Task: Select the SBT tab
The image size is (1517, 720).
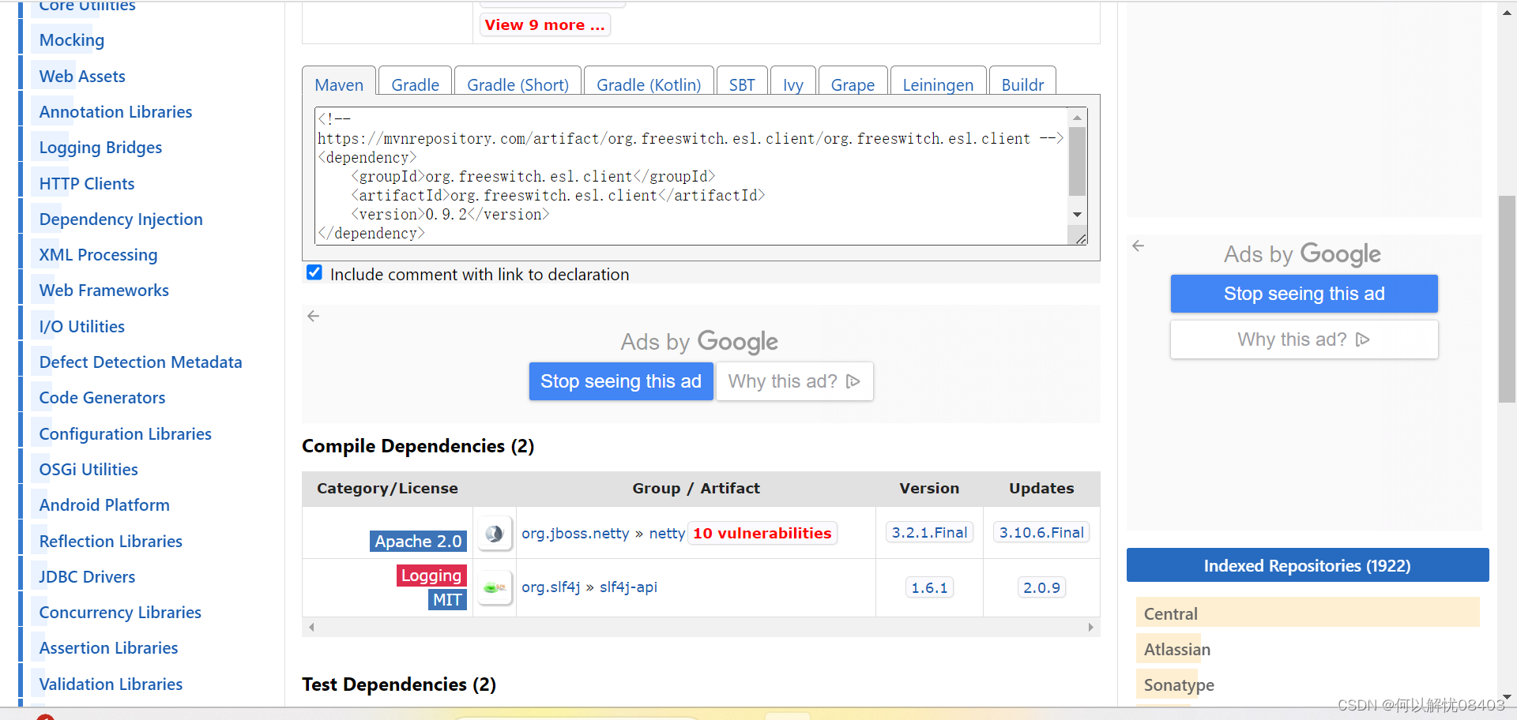Action: coord(742,84)
